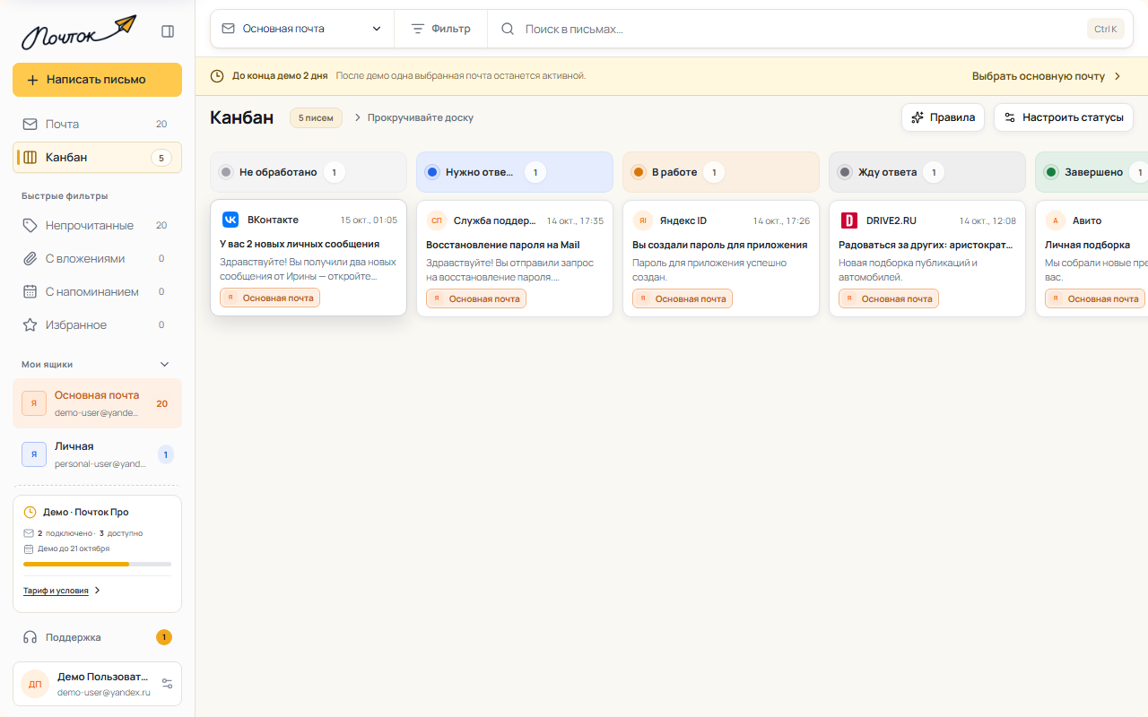Click the envelope icon next to Почта
Image resolution: width=1148 pixels, height=717 pixels.
click(x=30, y=124)
